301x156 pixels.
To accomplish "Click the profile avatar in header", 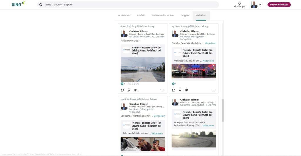I will pyautogui.click(x=254, y=5).
